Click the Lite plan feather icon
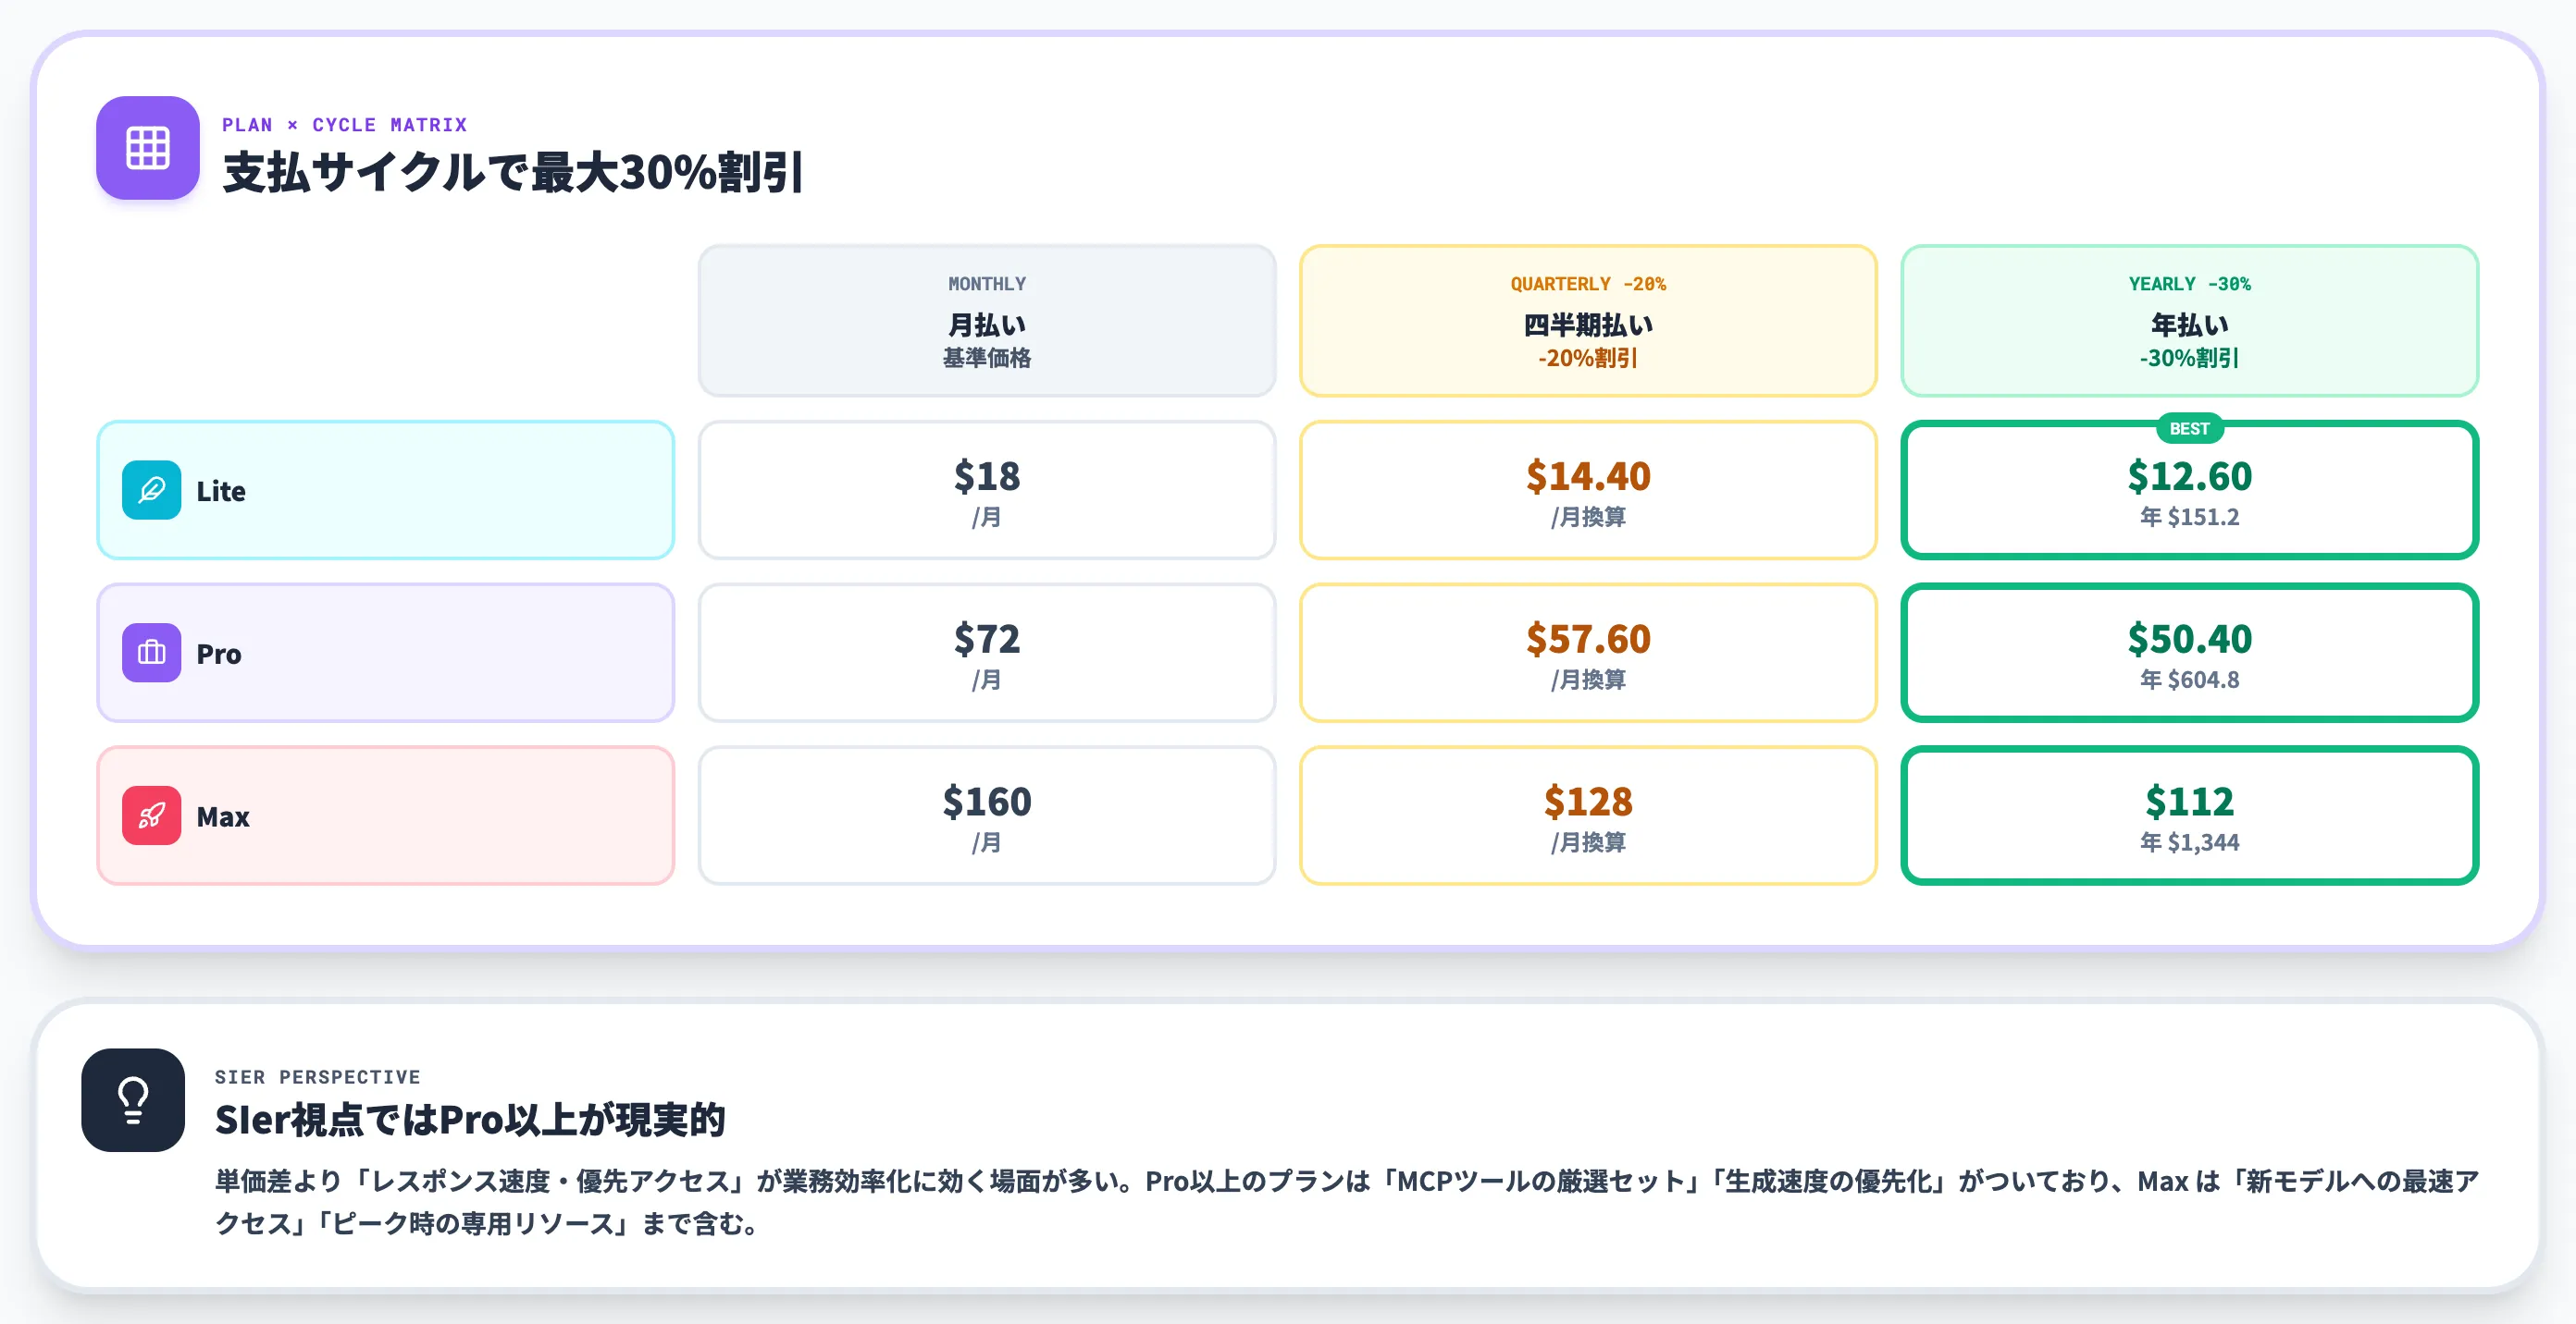 coord(152,490)
